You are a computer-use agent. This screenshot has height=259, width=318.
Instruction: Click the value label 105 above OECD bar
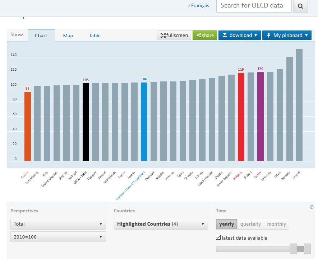click(86, 80)
